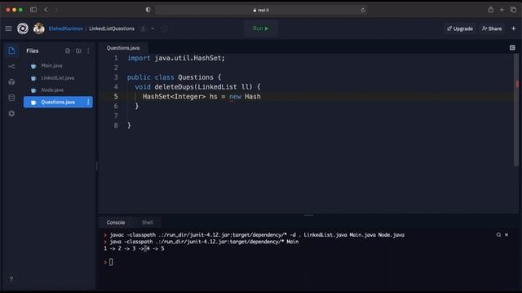
Task: Toggle the browser sidebar icon
Action: (x=33, y=10)
